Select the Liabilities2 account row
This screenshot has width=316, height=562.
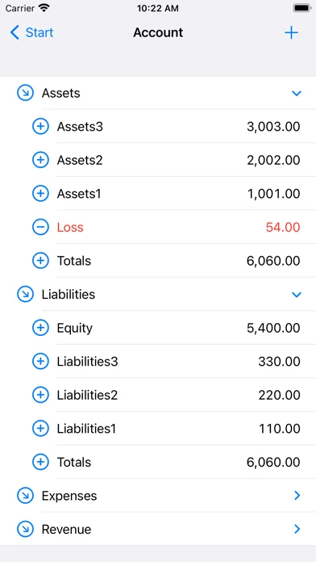[158, 395]
